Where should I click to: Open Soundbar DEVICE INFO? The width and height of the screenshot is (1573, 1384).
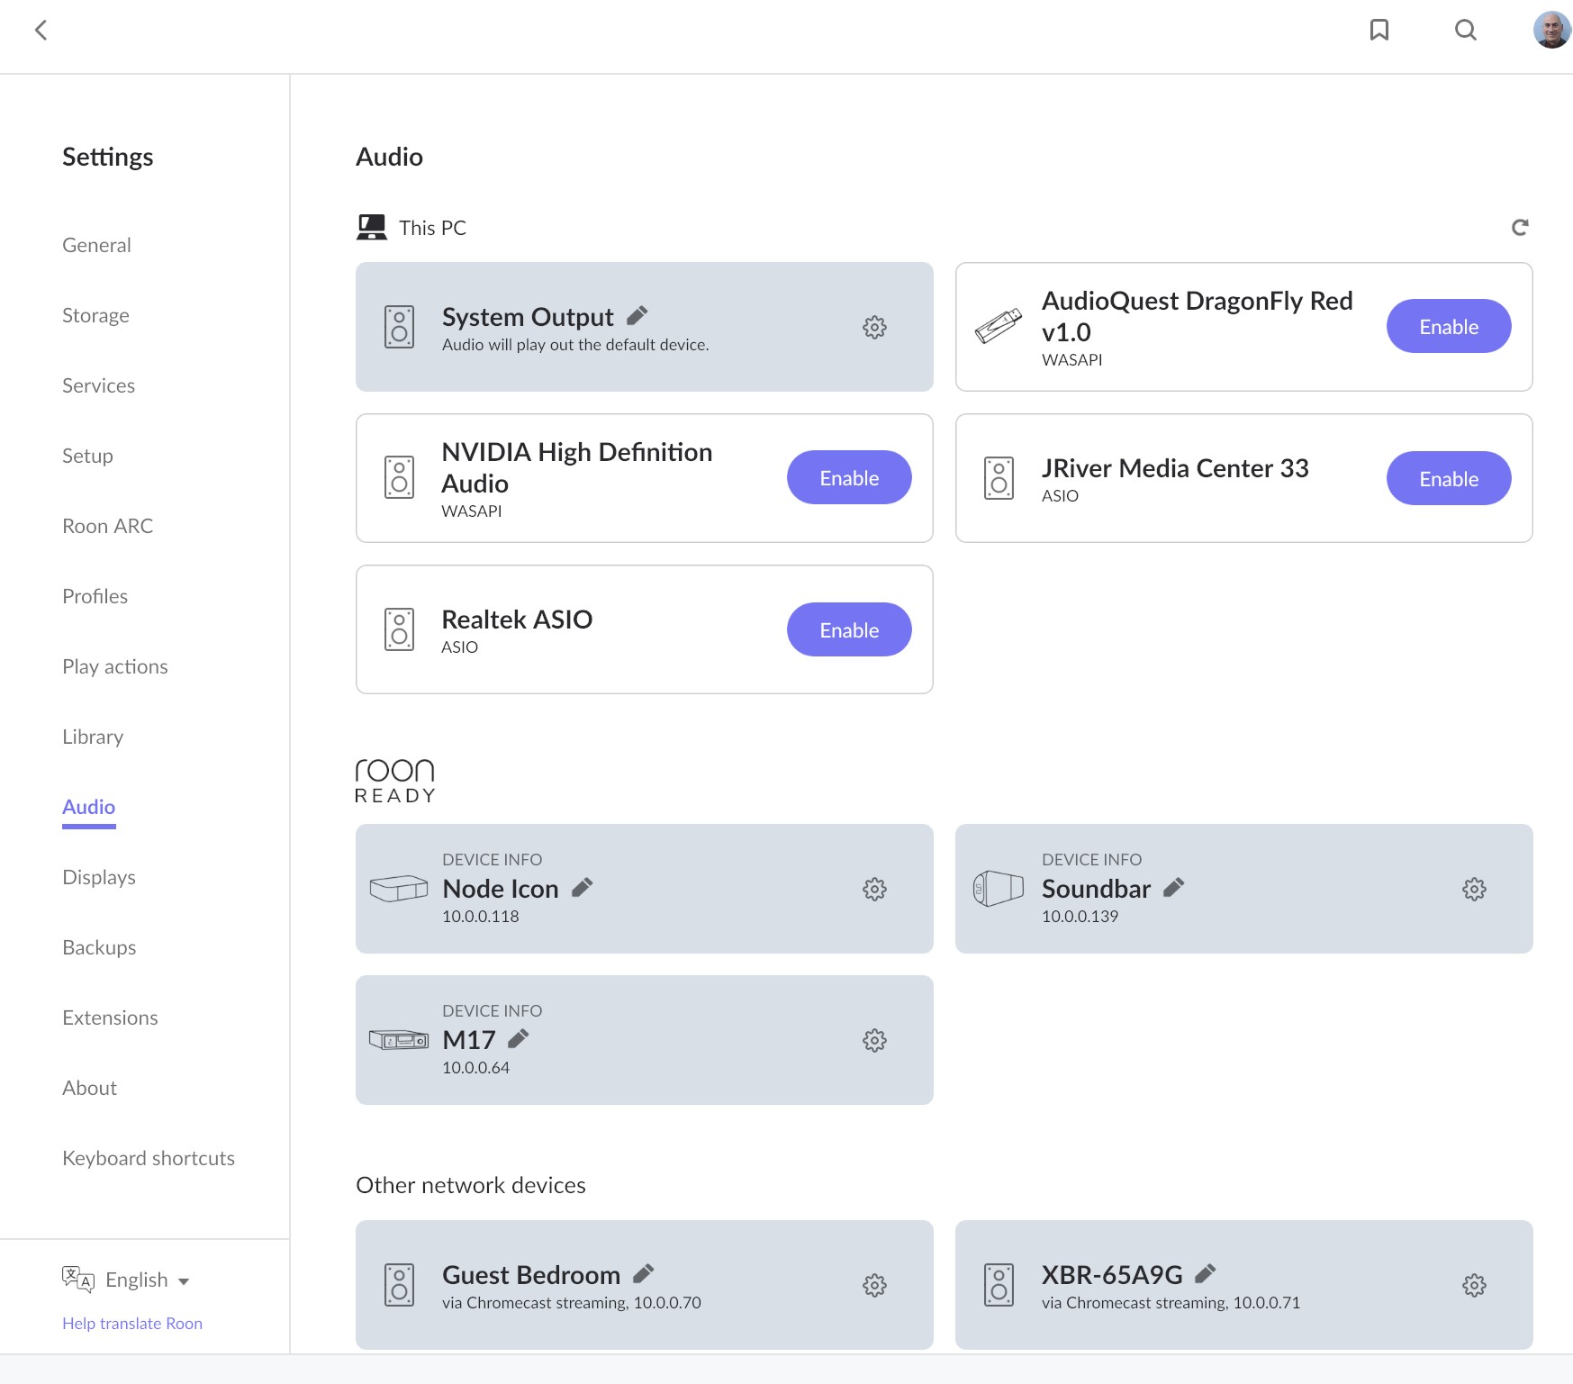(x=1091, y=860)
